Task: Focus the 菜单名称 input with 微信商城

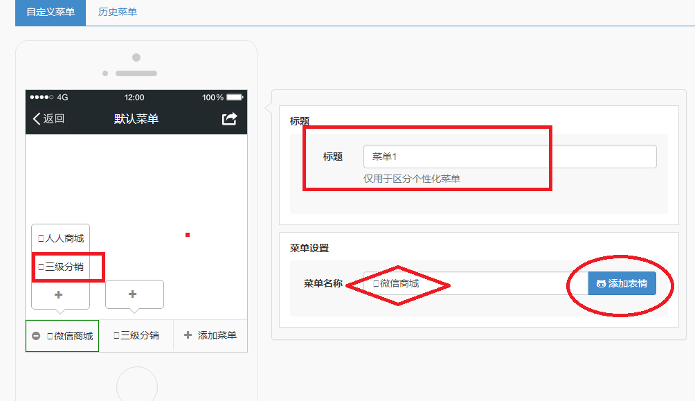Action: [x=476, y=283]
